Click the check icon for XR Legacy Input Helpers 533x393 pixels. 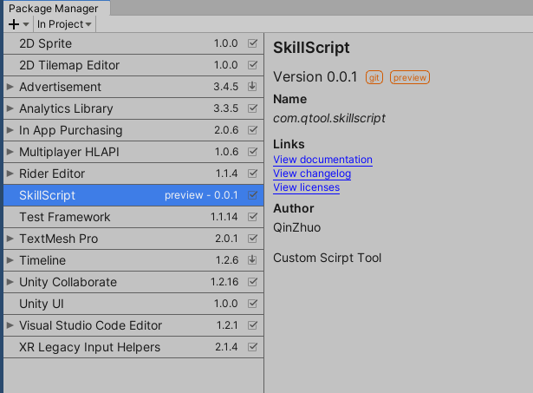coord(252,347)
